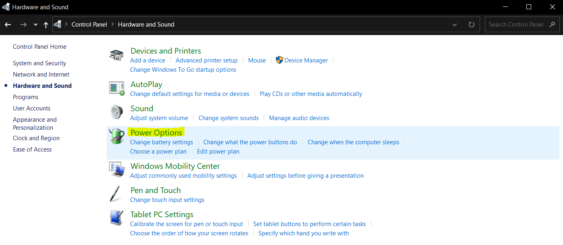Click the Pen and Touch icon
The image size is (563, 245).
coord(116,194)
